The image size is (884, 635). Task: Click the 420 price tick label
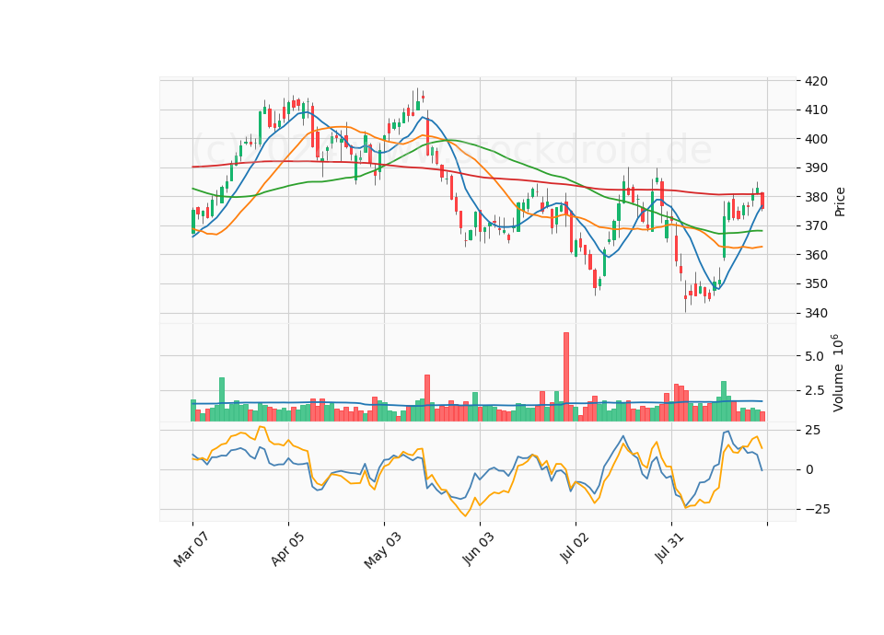817,81
